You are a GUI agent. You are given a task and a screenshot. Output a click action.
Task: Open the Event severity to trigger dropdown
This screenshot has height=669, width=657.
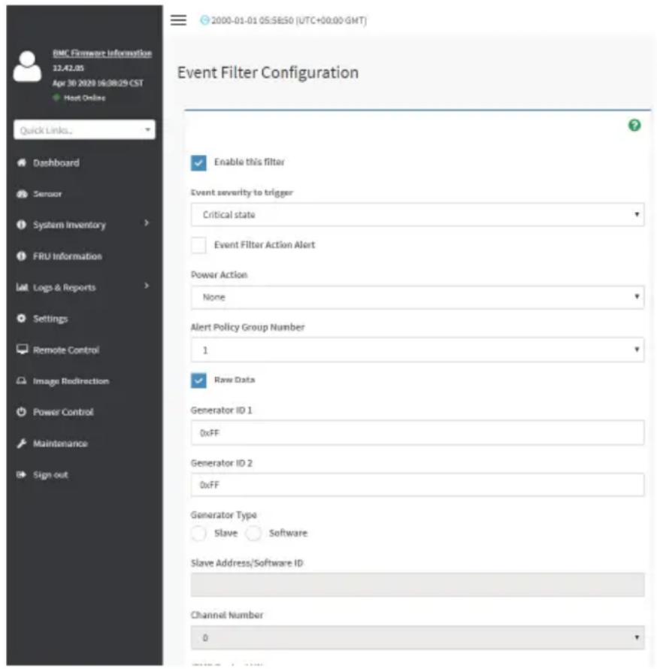(x=417, y=215)
